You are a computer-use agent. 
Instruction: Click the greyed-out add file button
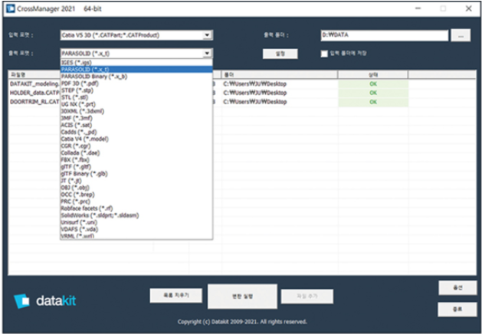pos(307,296)
